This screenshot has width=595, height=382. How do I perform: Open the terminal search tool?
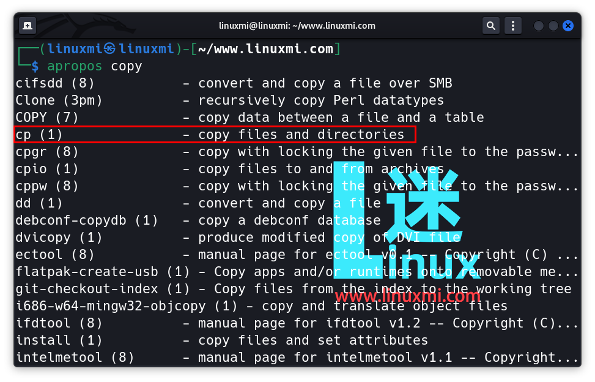pos(490,26)
